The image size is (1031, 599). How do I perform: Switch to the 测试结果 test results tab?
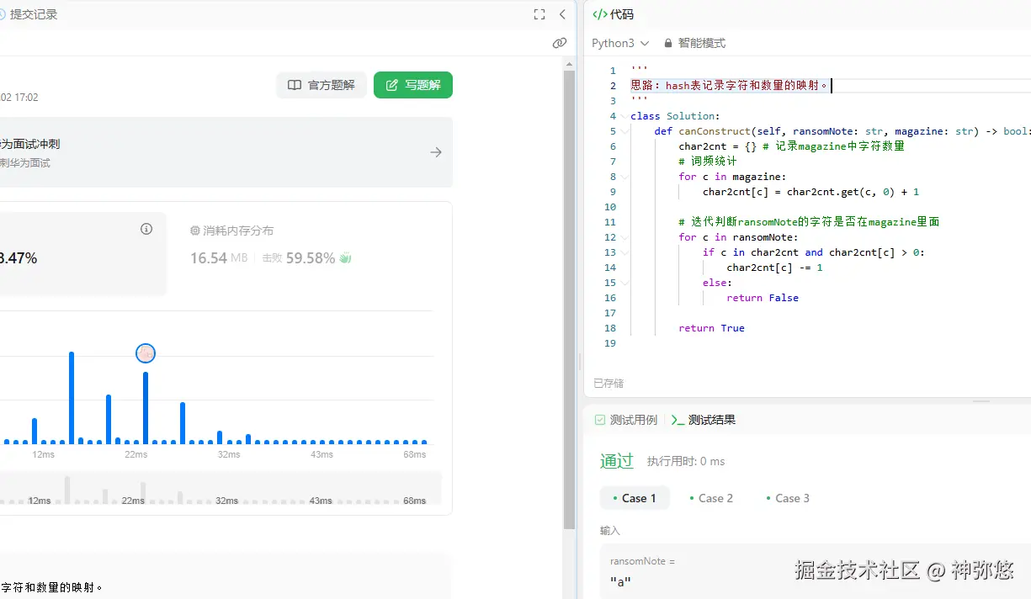click(x=704, y=420)
